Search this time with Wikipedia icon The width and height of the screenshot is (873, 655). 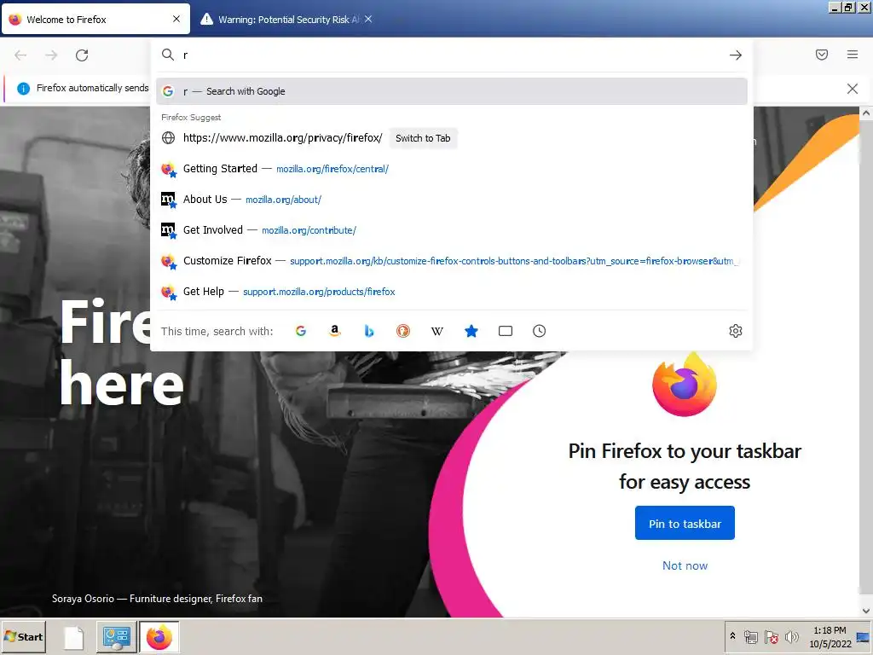(437, 332)
